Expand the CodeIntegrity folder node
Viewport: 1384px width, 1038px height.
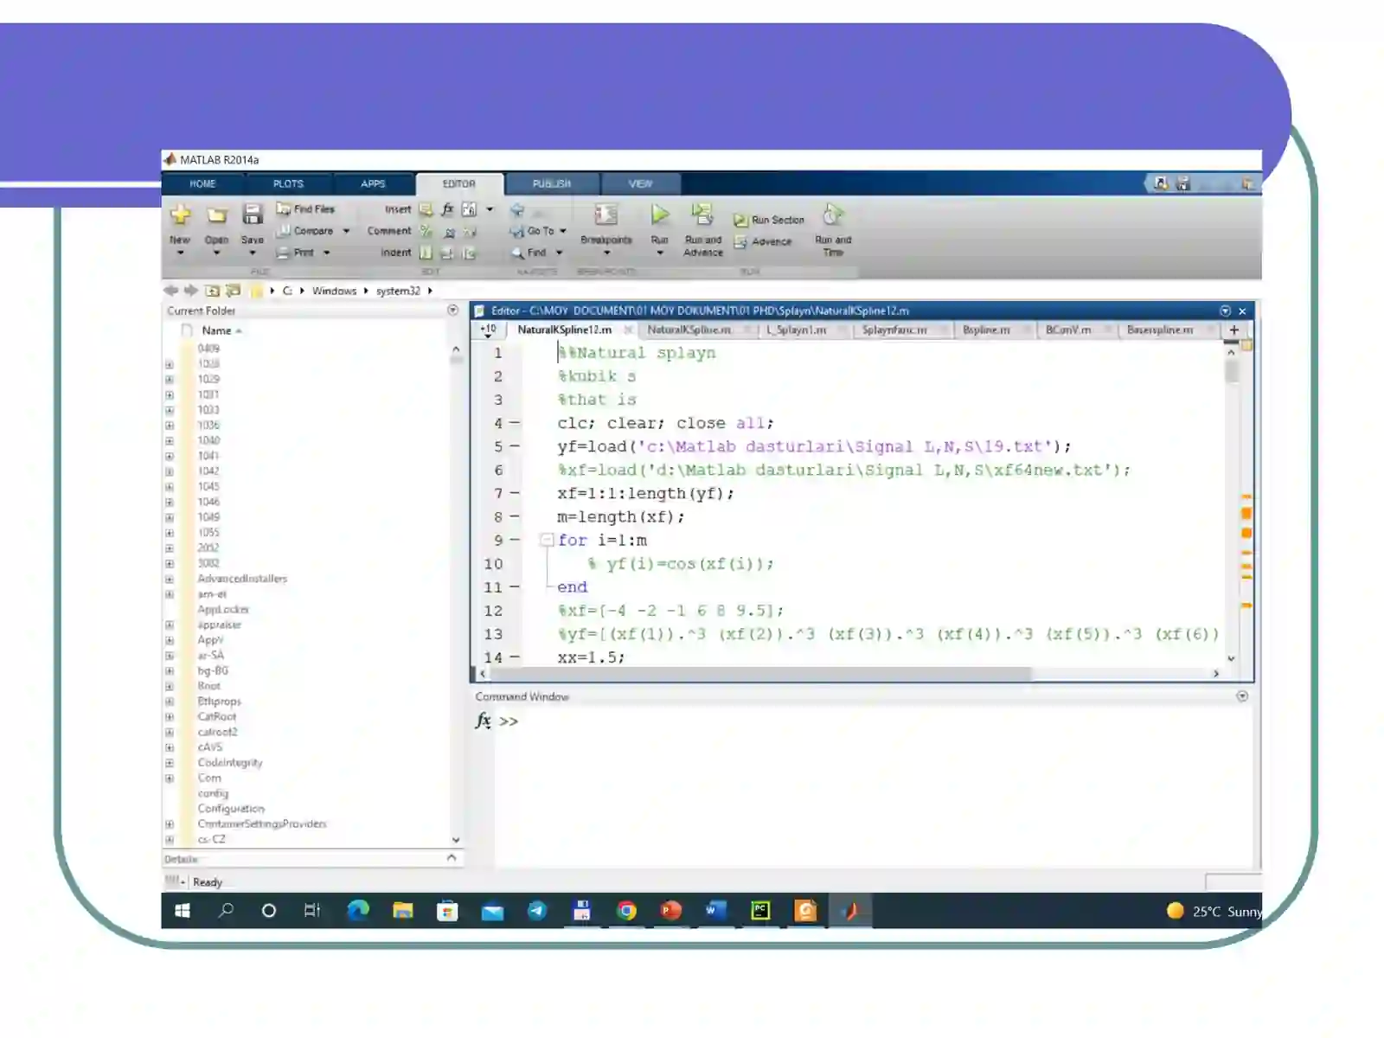point(170,763)
